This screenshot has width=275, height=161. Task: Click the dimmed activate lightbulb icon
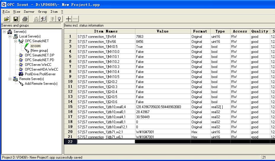click(x=52, y=19)
